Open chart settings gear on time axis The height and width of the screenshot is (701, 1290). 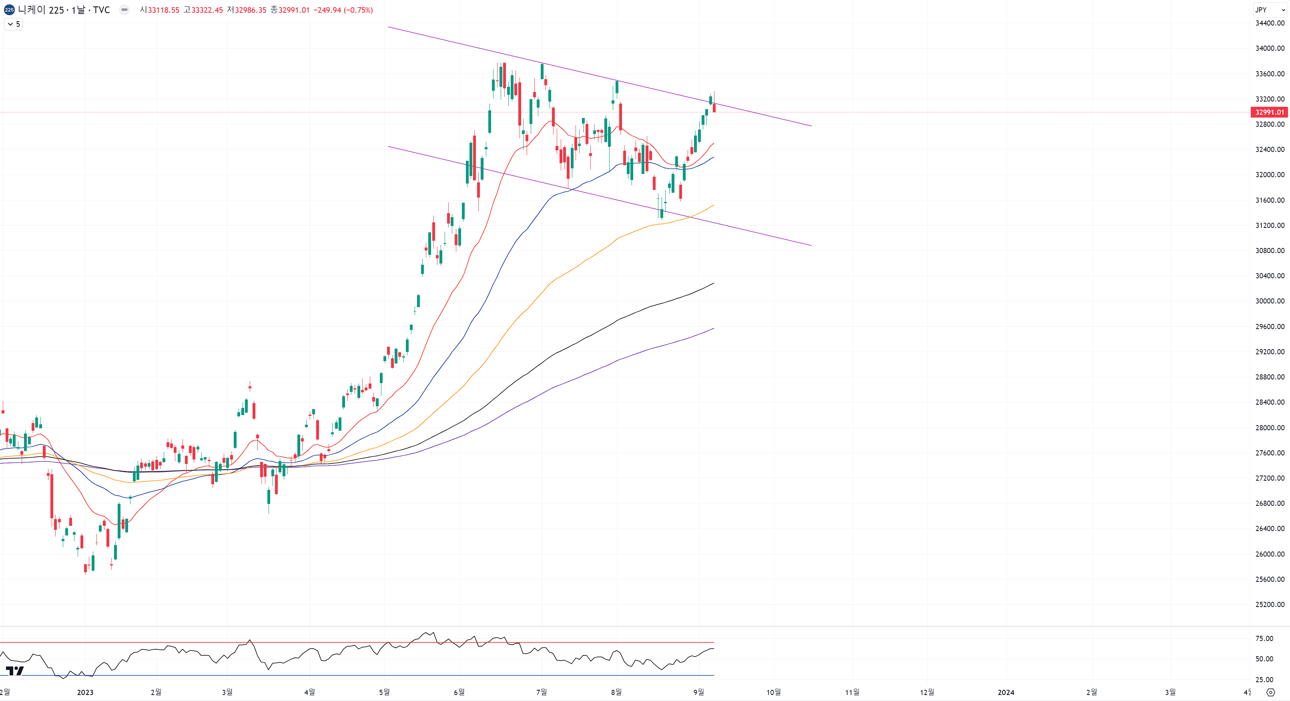[1270, 693]
